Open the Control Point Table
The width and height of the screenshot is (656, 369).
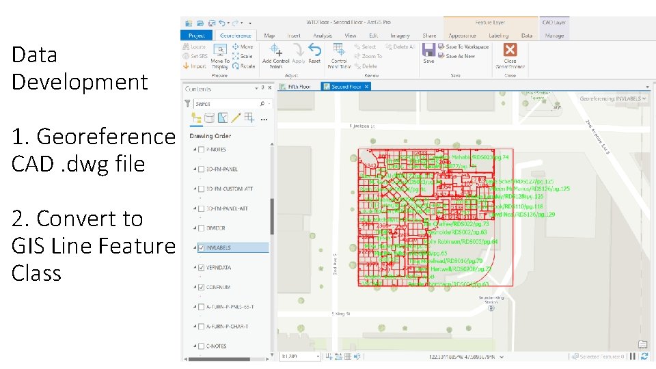[x=340, y=56]
